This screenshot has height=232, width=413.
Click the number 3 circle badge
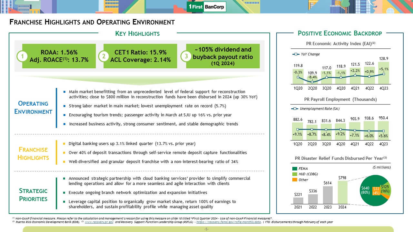[x=186, y=56]
